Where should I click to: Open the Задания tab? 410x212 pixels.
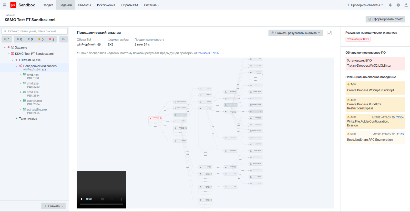(x=66, y=5)
